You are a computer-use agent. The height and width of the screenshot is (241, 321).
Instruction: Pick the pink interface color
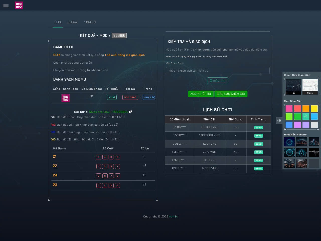tap(289, 108)
